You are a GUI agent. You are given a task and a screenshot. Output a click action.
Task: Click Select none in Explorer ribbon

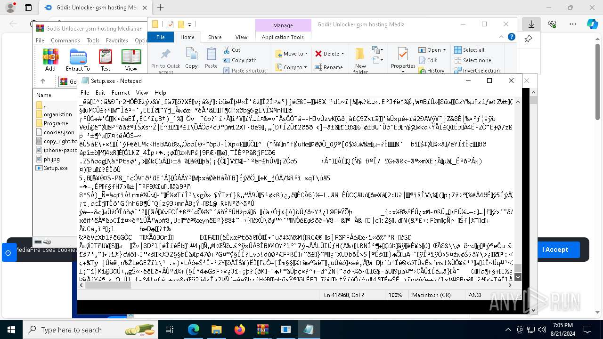point(473,60)
